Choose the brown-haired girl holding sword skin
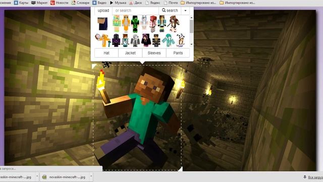 tap(174, 24)
